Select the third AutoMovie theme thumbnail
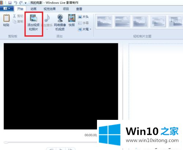Image resolution: width=183 pixels, height=150 pixels. click(140, 22)
